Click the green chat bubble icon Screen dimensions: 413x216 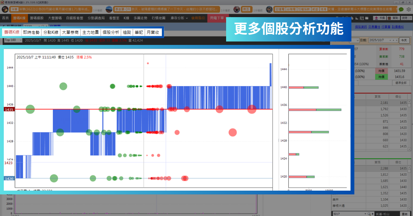click(x=401, y=9)
